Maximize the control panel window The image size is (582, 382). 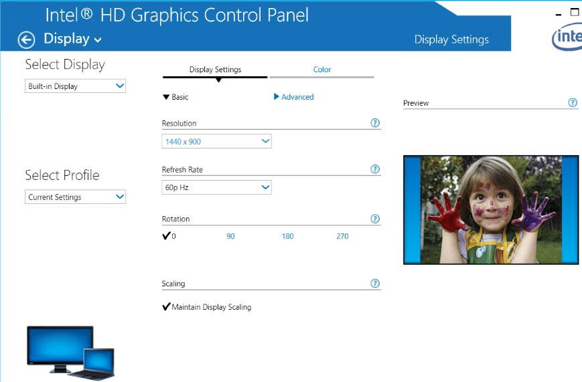click(x=575, y=12)
